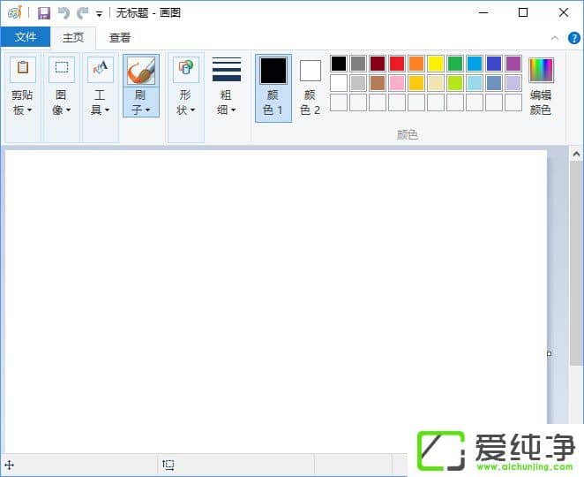Pick the lime green color swatch
Screen dimensions: 584x477
pyautogui.click(x=454, y=83)
